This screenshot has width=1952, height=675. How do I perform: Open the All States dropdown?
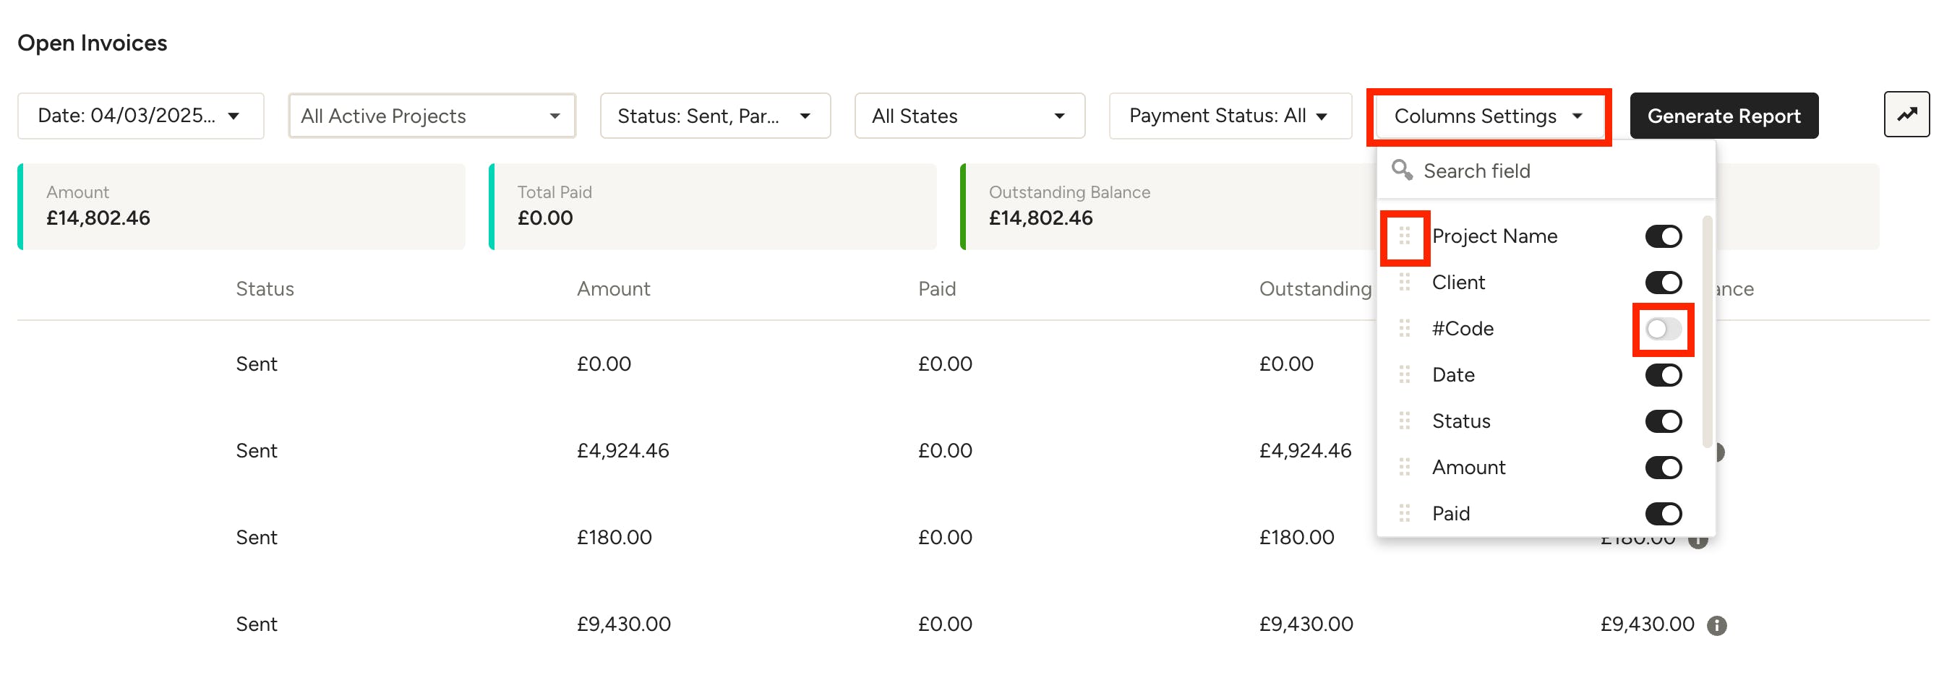tap(969, 116)
